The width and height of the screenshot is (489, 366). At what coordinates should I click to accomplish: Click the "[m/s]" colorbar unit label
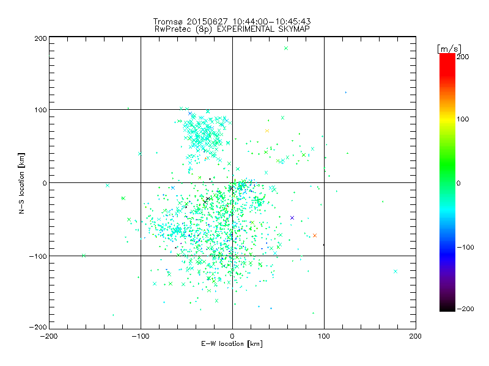[449, 49]
